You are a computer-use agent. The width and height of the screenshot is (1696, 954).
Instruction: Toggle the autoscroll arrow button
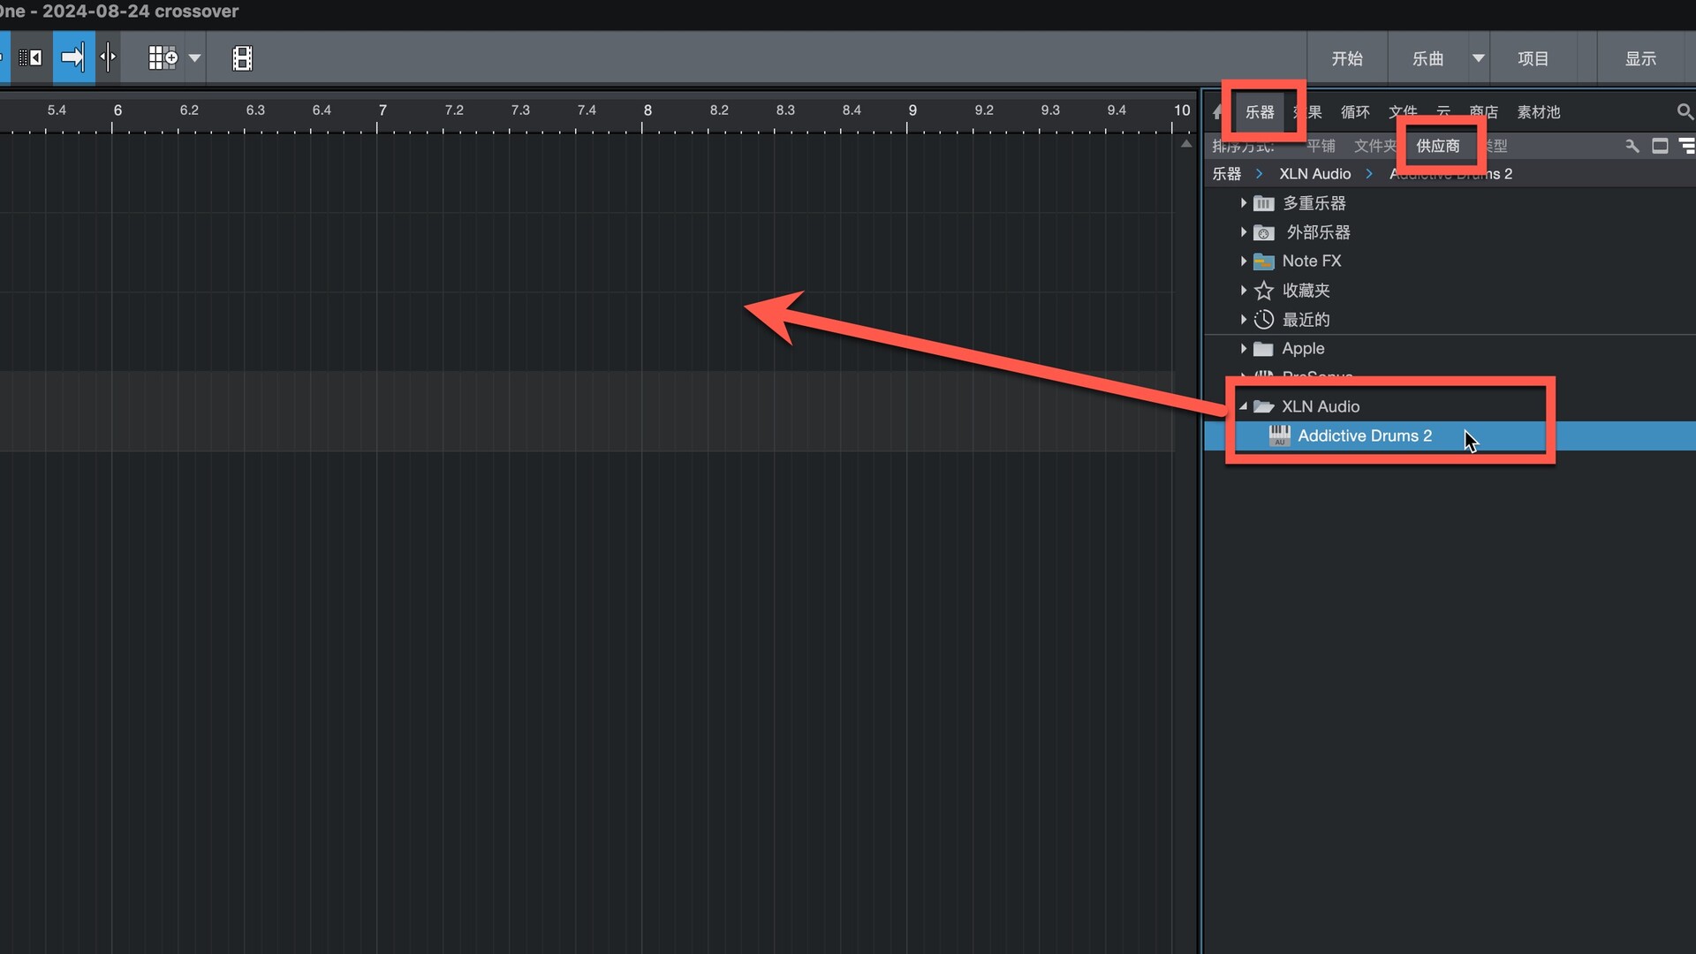(73, 58)
